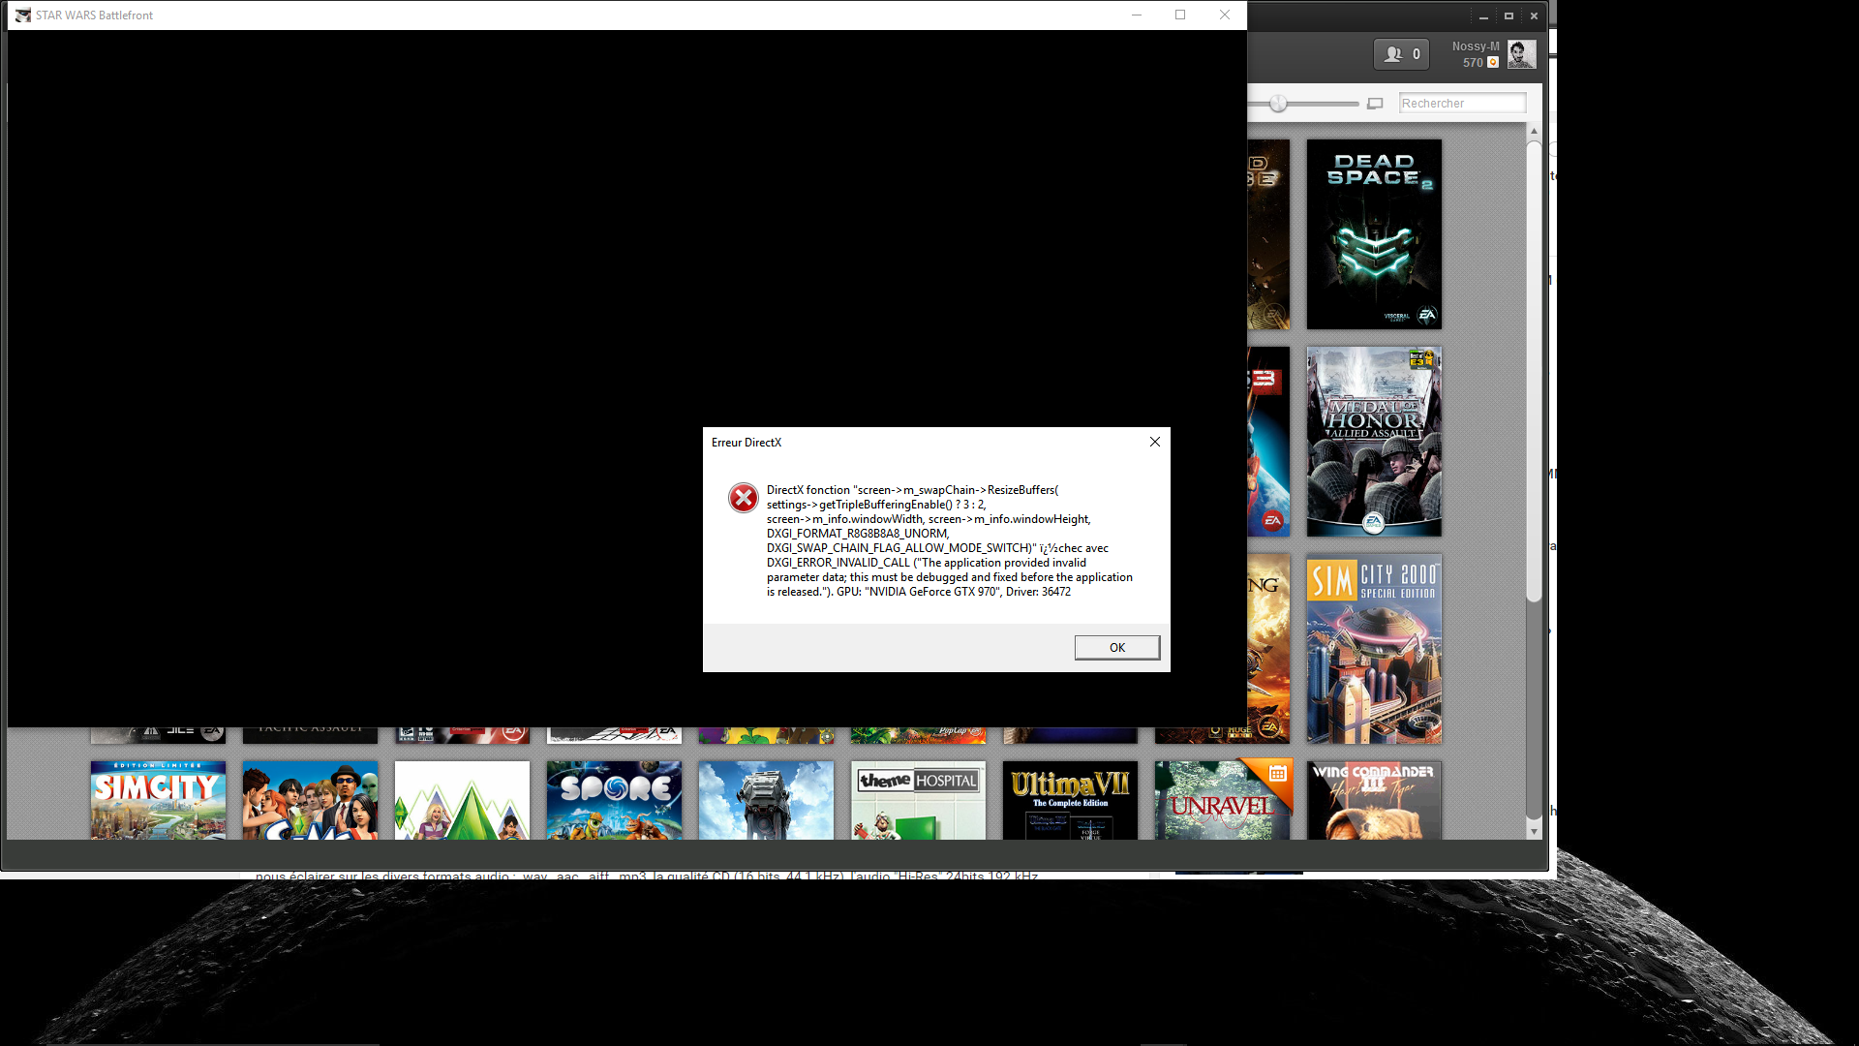Image resolution: width=1859 pixels, height=1046 pixels.
Task: Close the STAR WARS Battlefront window
Action: 1225,15
